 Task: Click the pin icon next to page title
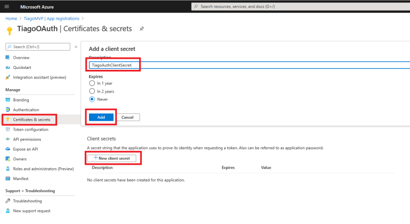[141, 29]
